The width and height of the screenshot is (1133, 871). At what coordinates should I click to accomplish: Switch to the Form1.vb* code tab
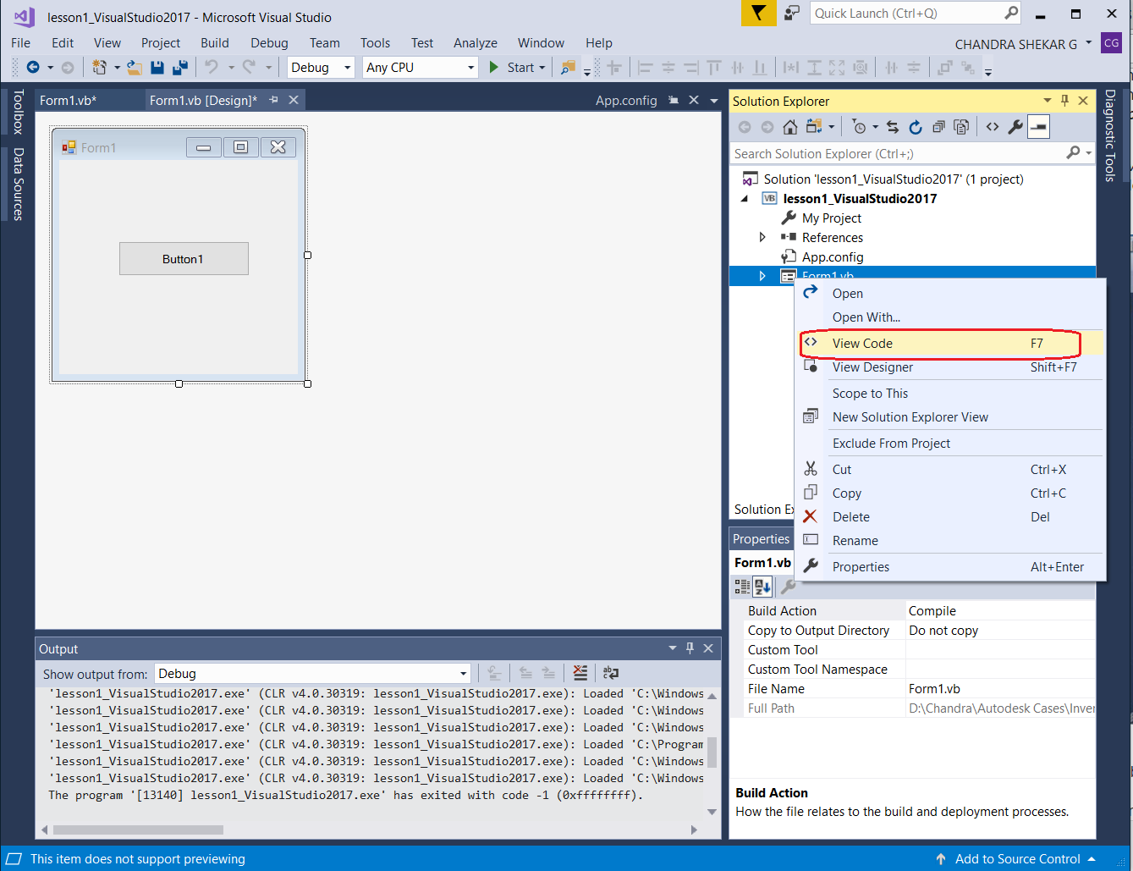69,101
